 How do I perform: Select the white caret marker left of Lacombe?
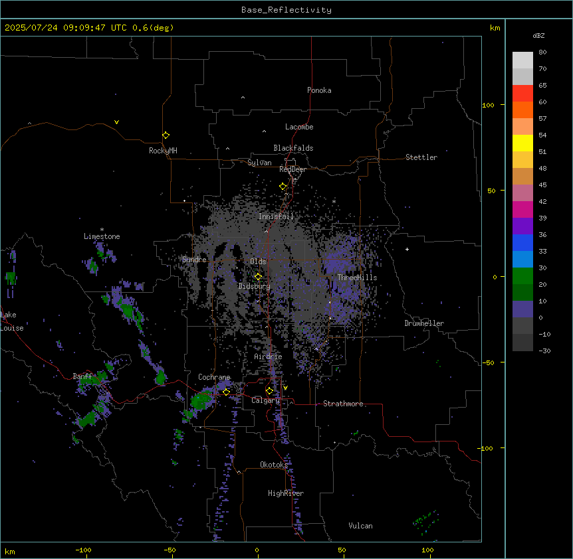pyautogui.click(x=264, y=131)
